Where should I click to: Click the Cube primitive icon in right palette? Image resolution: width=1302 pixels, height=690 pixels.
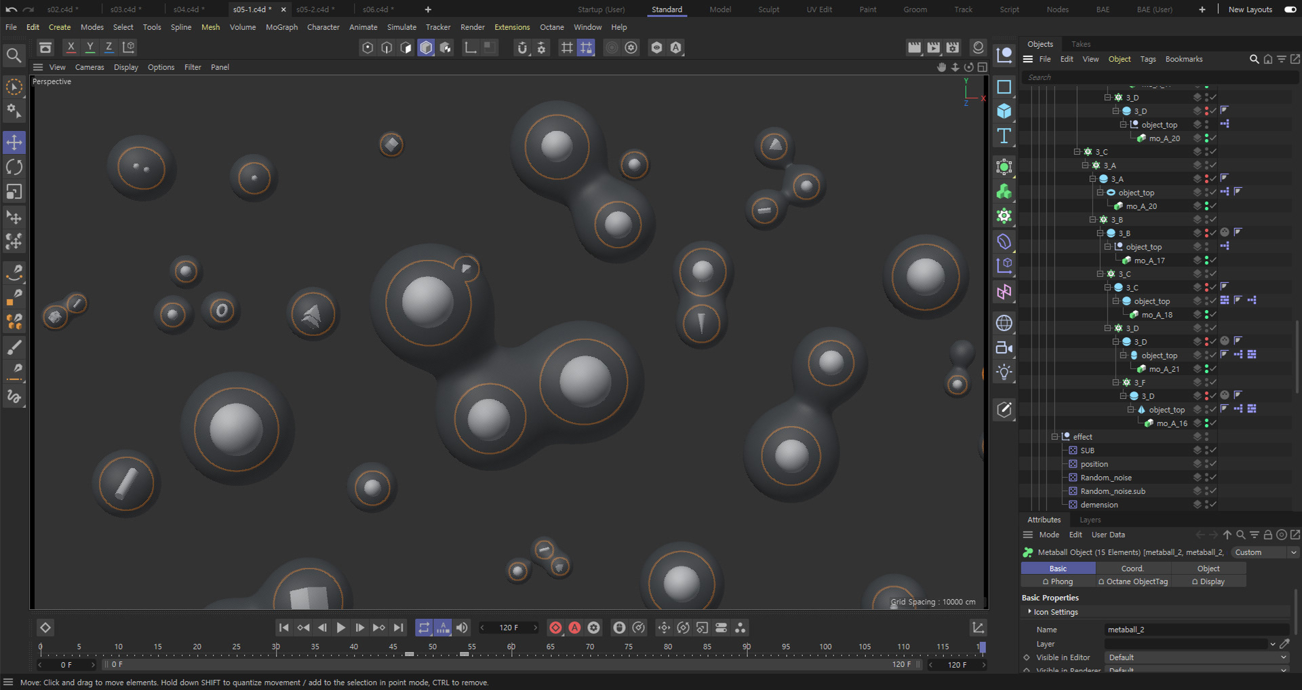pos(1004,111)
